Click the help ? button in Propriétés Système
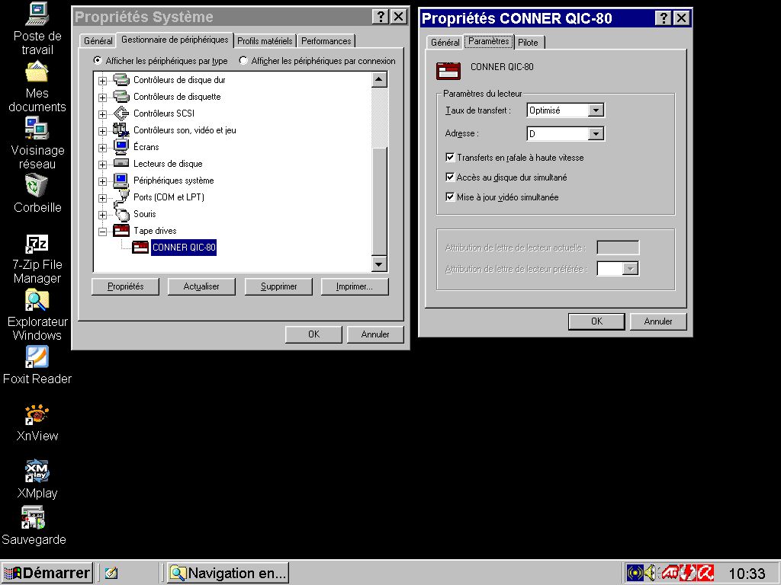Screen dimensions: 781x585 [x=381, y=17]
